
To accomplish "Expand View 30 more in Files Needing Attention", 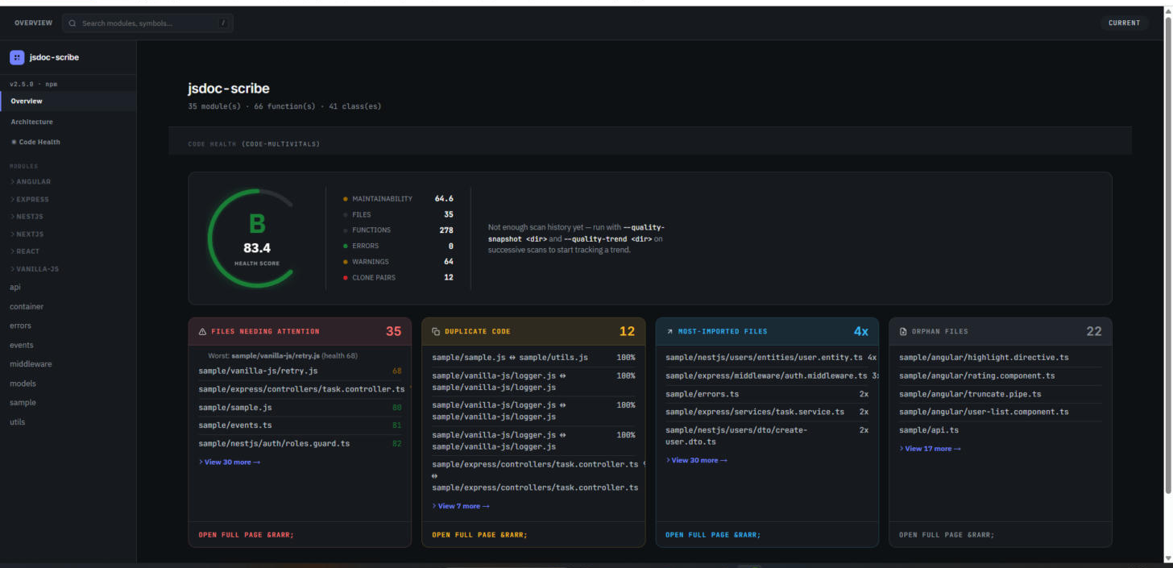I will [x=230, y=462].
